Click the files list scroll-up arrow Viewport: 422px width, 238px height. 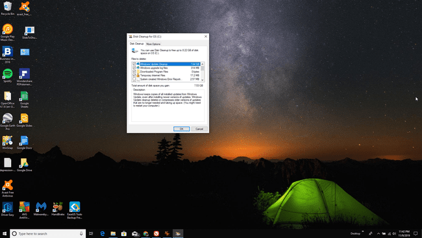(203, 64)
